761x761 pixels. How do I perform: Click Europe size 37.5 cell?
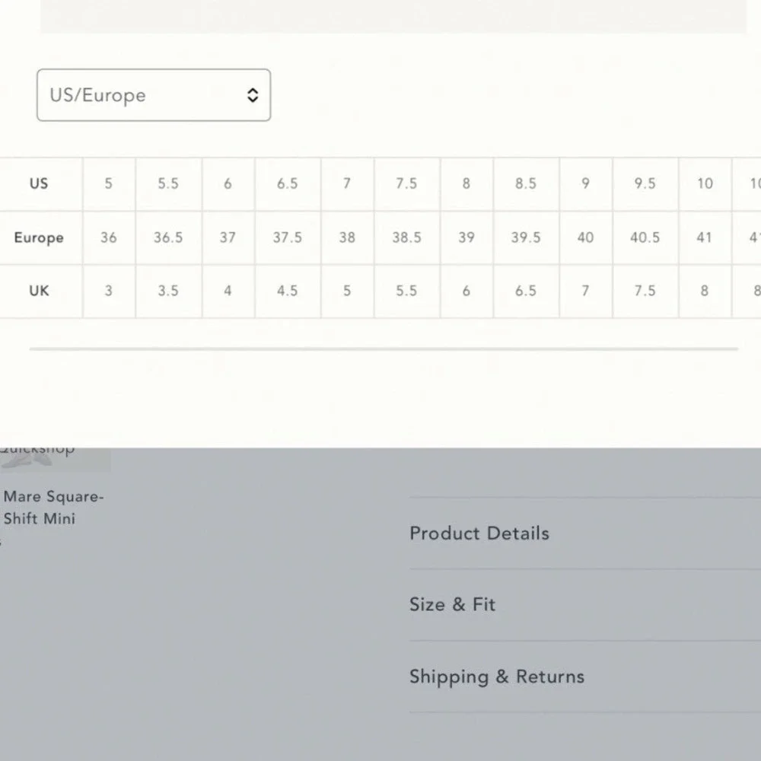[288, 237]
